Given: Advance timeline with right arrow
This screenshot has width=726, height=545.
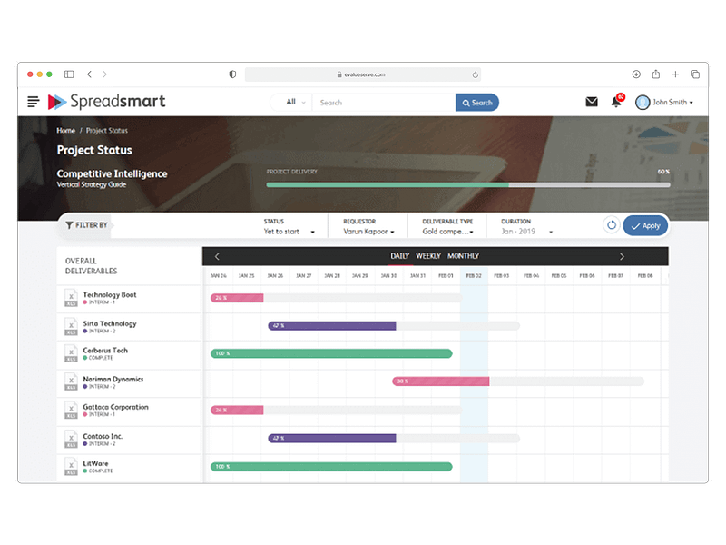Looking at the screenshot, I should tap(622, 256).
